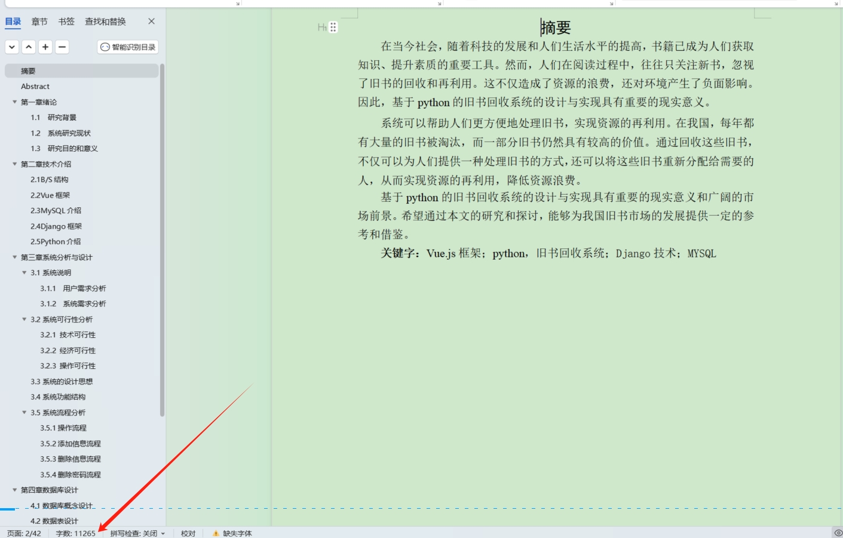Click the 缺失字体 warning icon
The image size is (843, 538).
tap(216, 533)
